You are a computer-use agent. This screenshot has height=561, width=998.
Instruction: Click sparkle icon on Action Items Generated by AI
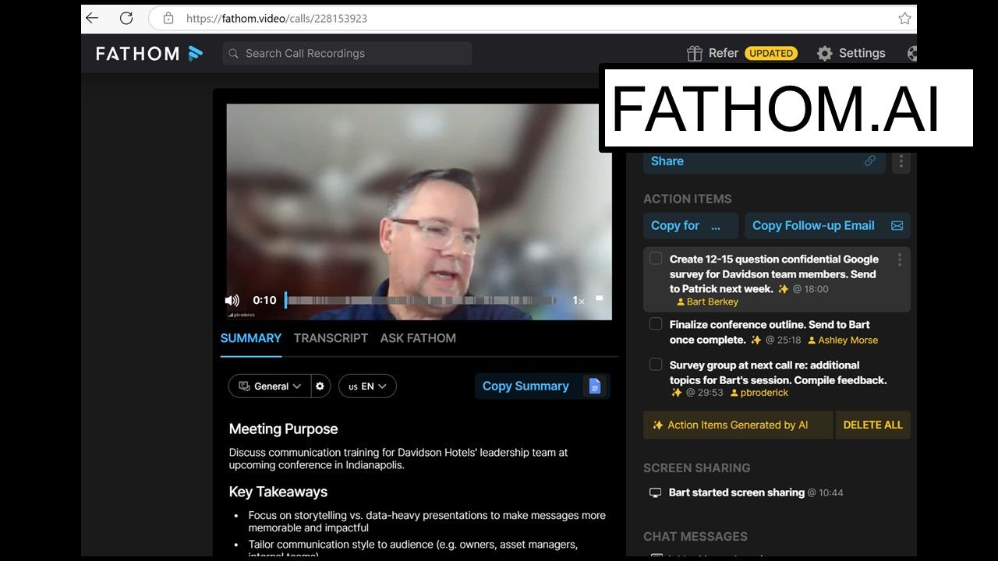coord(657,425)
